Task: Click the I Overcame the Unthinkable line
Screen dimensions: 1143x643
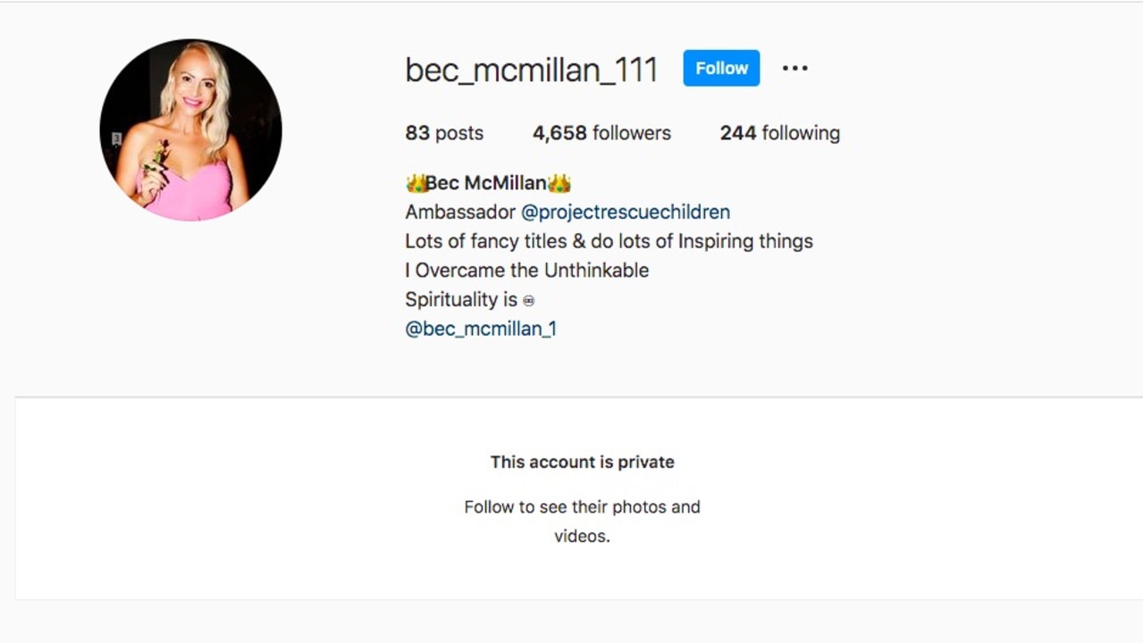Action: pos(527,271)
